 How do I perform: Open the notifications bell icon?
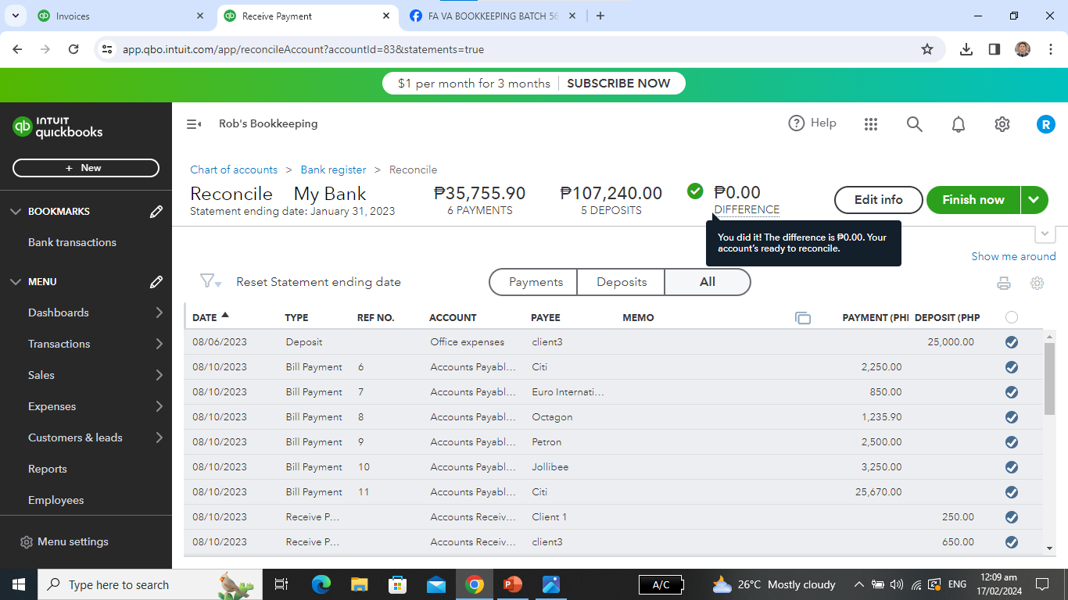[x=959, y=124]
